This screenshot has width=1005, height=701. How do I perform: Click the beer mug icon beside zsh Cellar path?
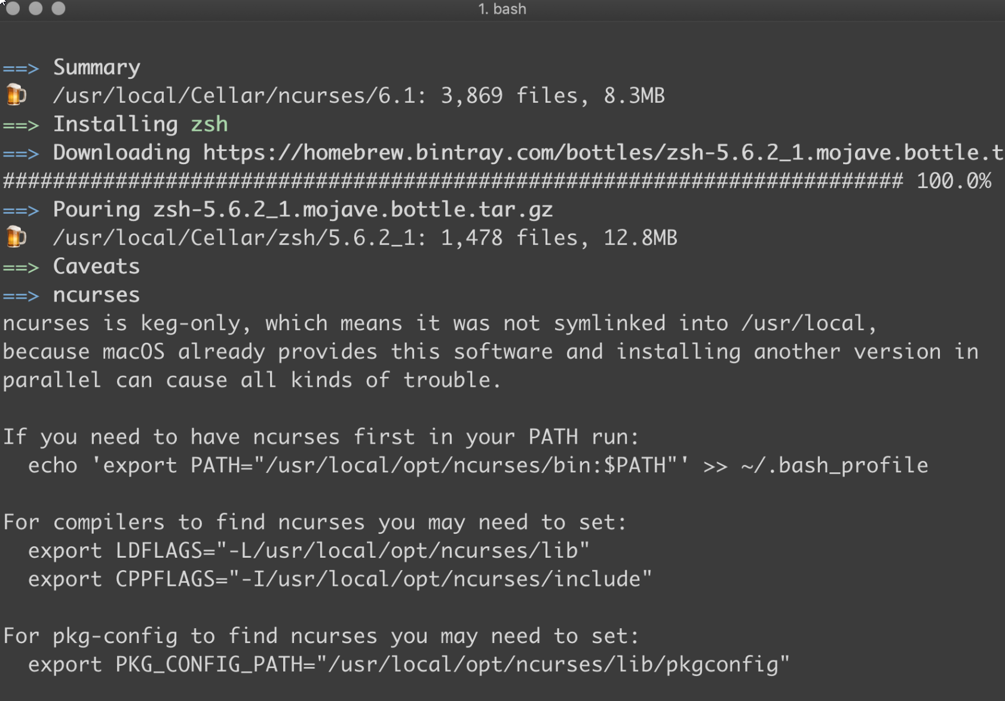(x=16, y=237)
